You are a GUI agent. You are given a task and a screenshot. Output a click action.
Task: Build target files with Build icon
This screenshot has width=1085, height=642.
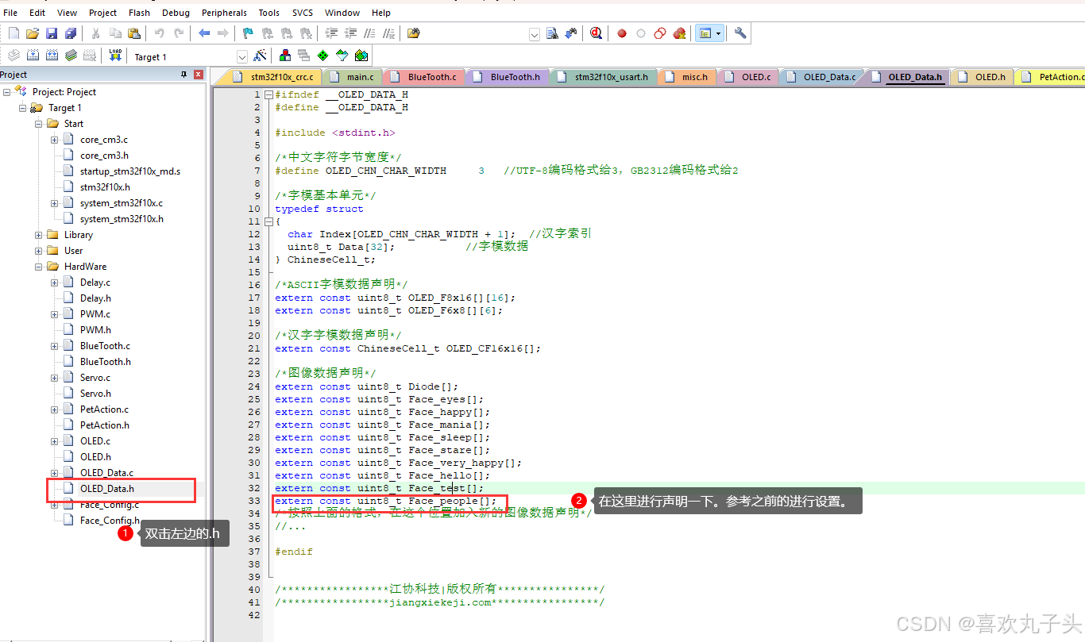point(33,56)
